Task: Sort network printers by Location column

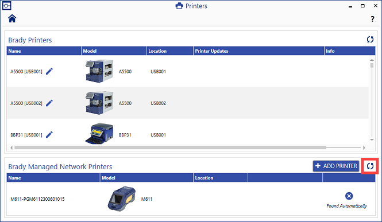Action: 221,178
